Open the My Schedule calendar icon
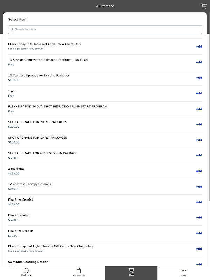The width and height of the screenshot is (210, 280). pos(79,271)
